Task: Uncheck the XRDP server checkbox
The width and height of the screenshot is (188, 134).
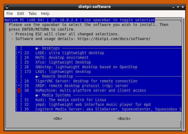Action: [x=19, y=86]
